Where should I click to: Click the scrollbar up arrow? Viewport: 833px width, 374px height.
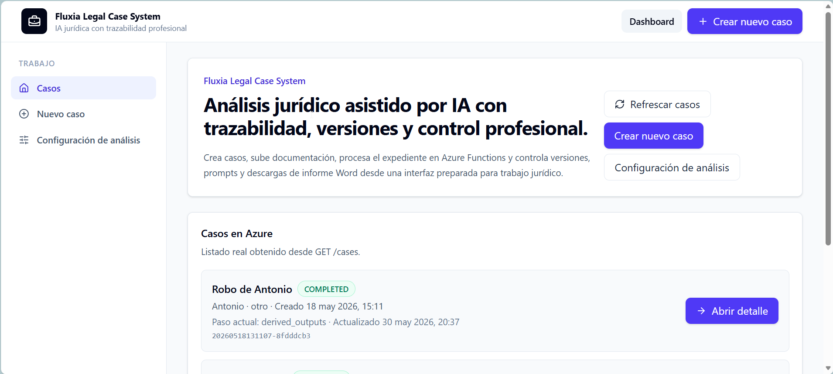tap(828, 6)
